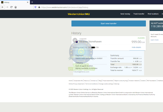Click the WesternUnion WU logo
Viewport: 163px width, 112px height.
(x=79, y=14)
